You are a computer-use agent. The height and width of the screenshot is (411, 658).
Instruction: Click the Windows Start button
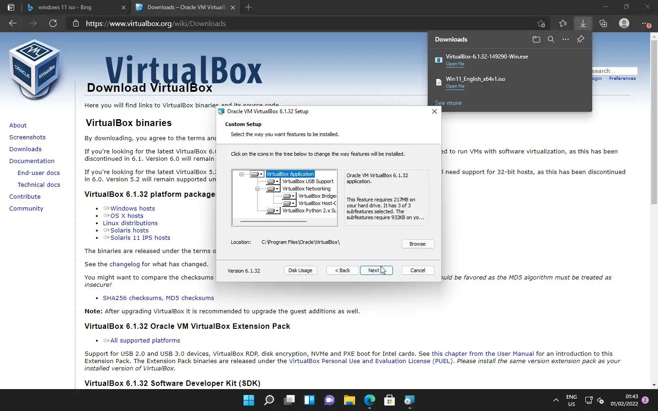pos(249,400)
